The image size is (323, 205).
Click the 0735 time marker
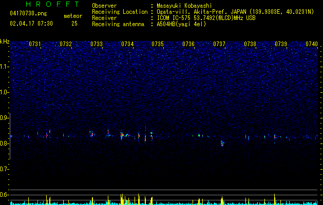[x=158, y=44]
